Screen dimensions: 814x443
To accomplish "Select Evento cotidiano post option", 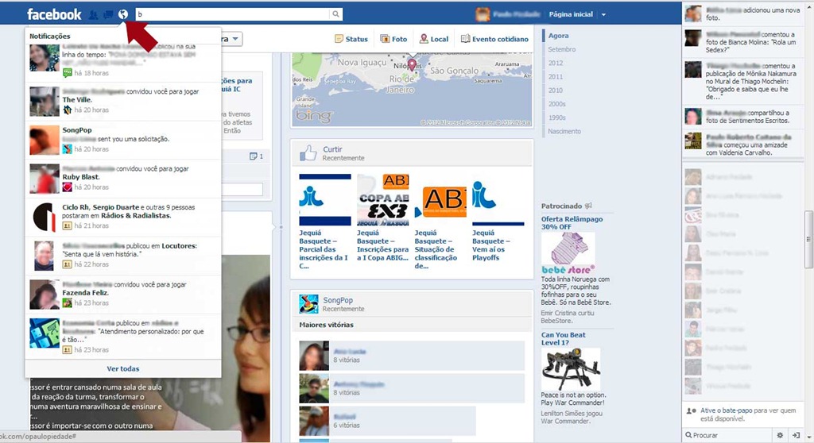I will [494, 39].
